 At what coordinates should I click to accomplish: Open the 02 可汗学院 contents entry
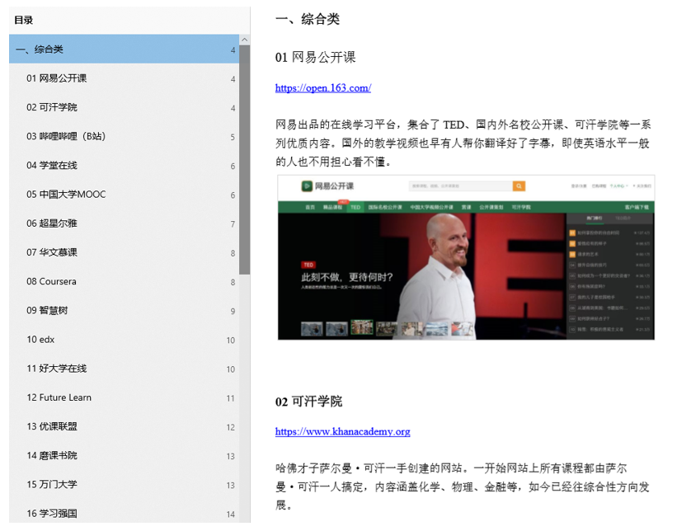tap(124, 107)
